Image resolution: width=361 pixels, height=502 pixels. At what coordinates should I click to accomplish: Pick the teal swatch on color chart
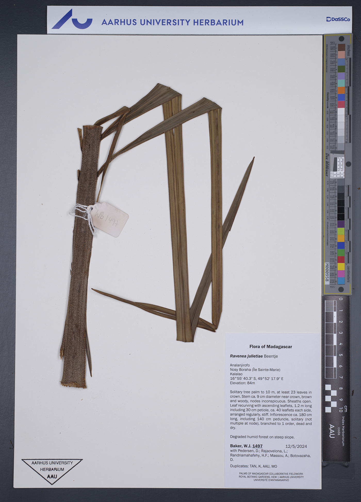(x=341, y=83)
